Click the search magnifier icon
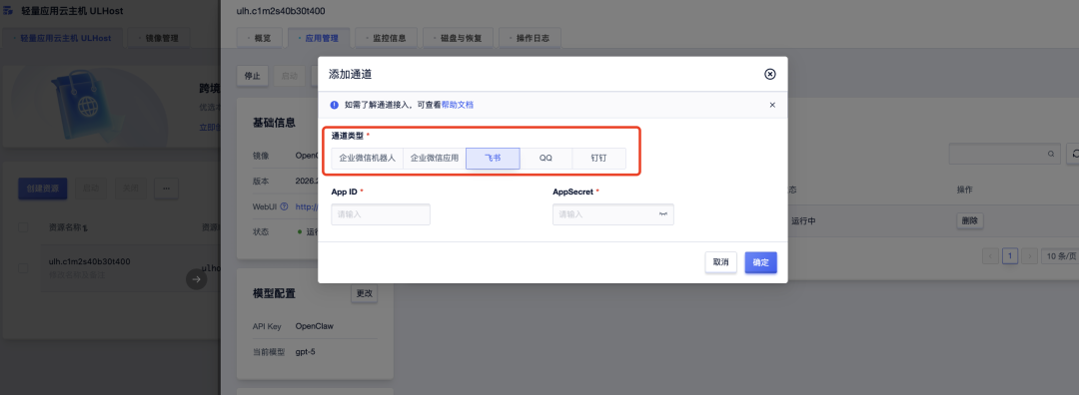This screenshot has height=395, width=1079. (1051, 155)
